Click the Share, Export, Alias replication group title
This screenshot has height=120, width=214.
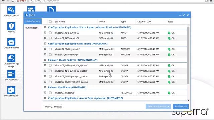click(x=90, y=27)
